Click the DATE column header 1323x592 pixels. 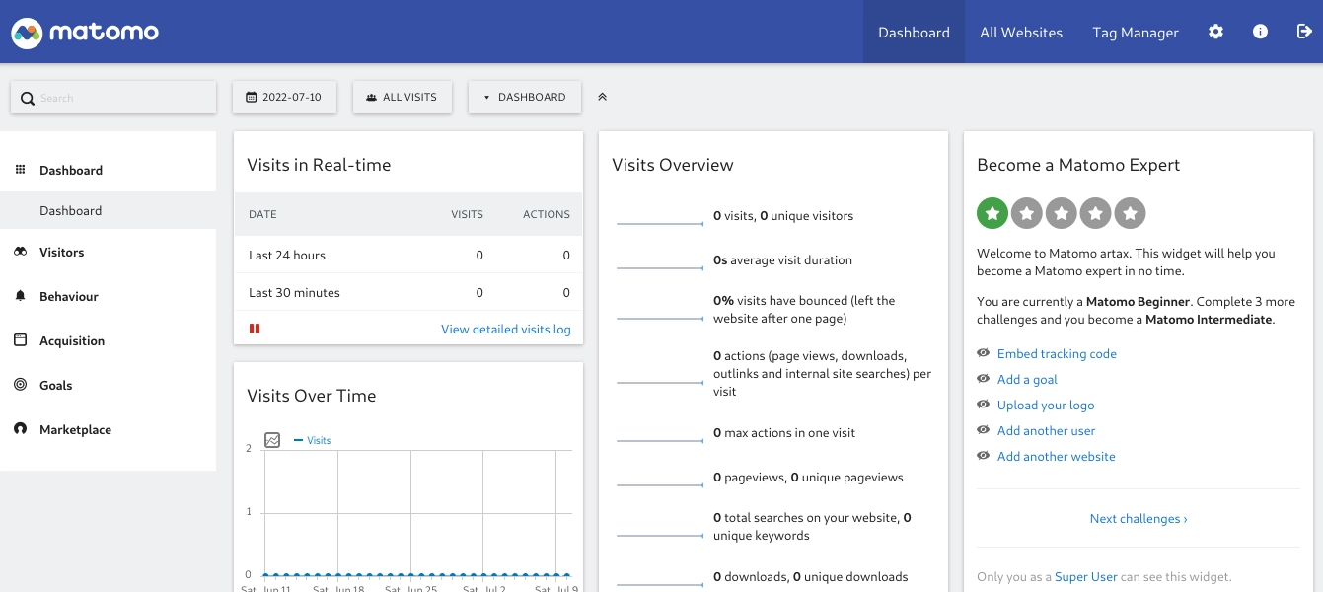click(x=262, y=214)
